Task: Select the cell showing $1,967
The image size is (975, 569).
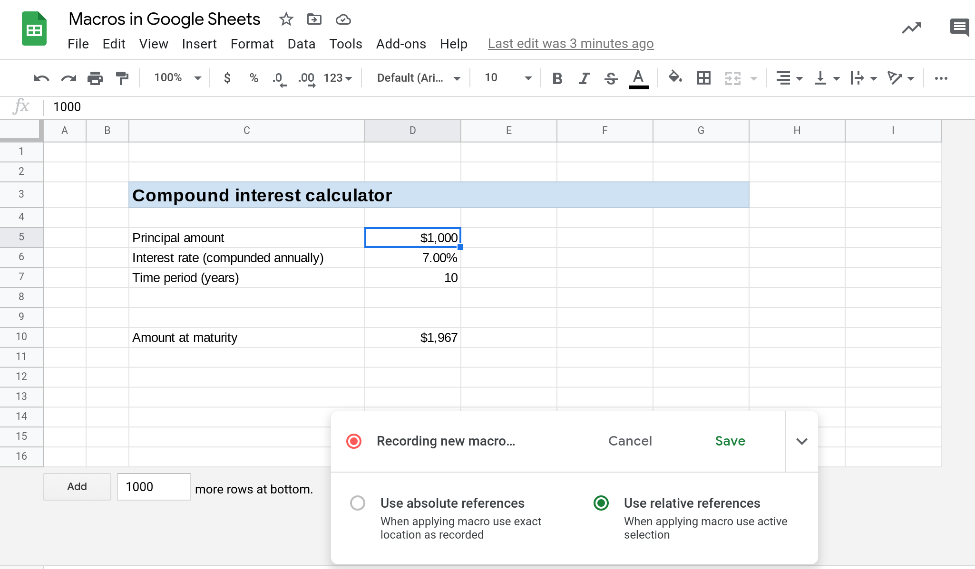Action: (412, 337)
